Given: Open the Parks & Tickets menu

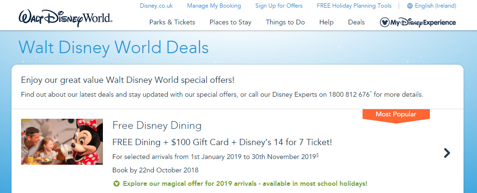Looking at the screenshot, I should pos(172,22).
